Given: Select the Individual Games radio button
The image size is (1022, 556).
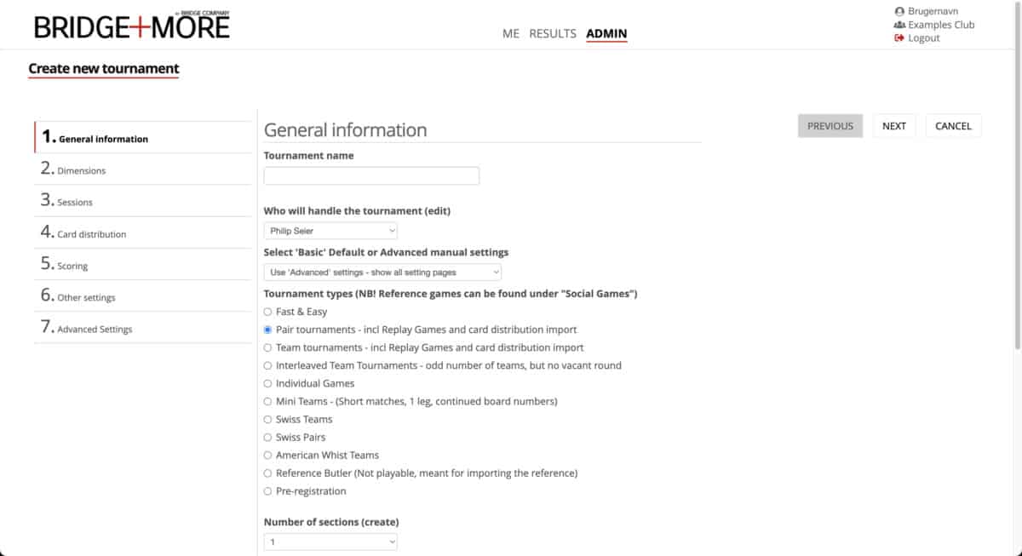Looking at the screenshot, I should 268,384.
